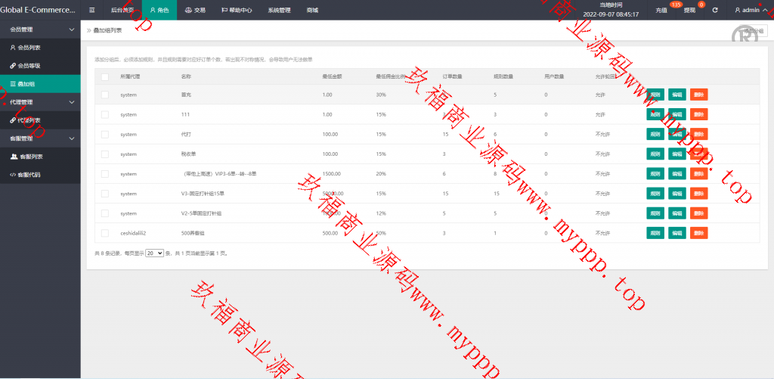The height and width of the screenshot is (379, 774).
Task: Open the admin user dropdown menu
Action: [x=751, y=10]
